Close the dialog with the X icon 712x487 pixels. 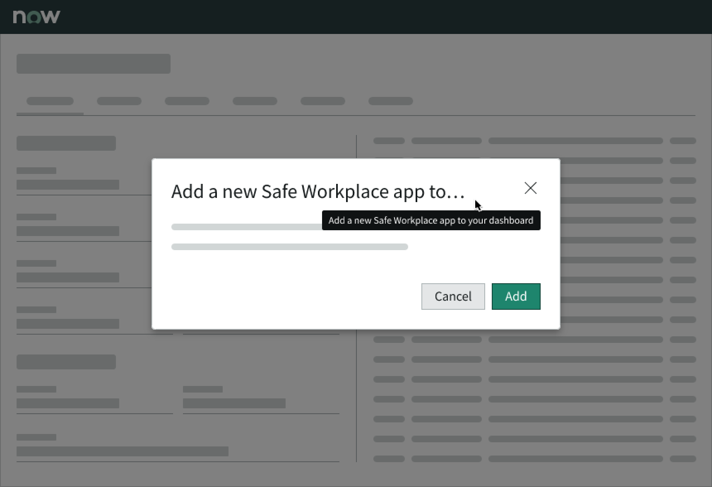[530, 188]
